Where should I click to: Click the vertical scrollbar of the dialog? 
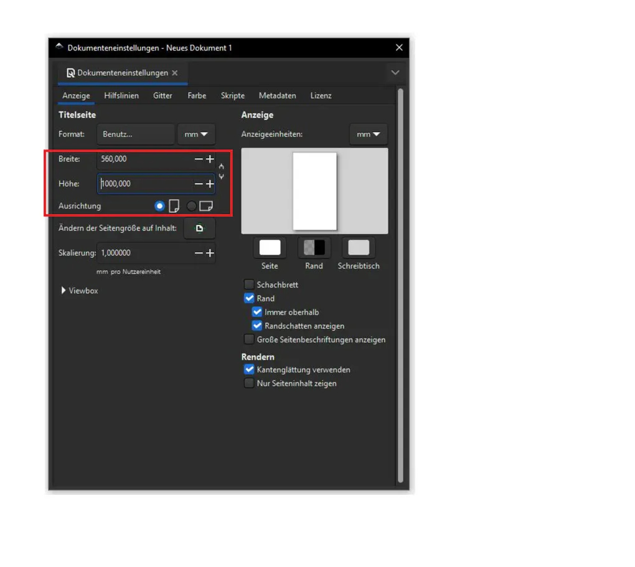click(400, 286)
